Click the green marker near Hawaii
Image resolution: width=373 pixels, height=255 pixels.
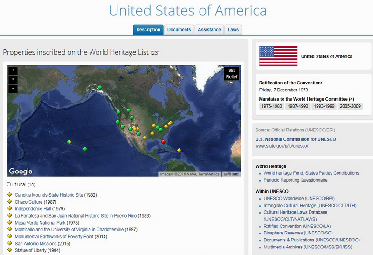point(85,149)
